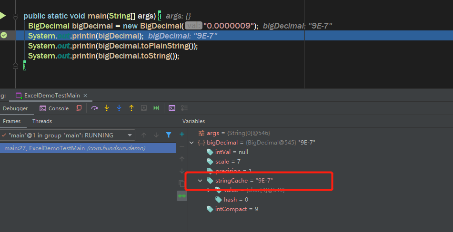This screenshot has height=232, width=453.
Task: Click the val: parameter hint
Action: coord(193,26)
